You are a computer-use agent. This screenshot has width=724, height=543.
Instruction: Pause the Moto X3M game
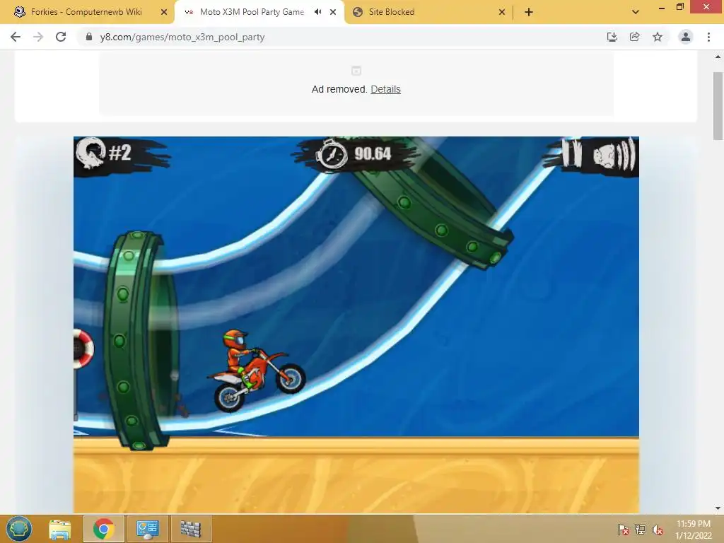click(x=571, y=153)
